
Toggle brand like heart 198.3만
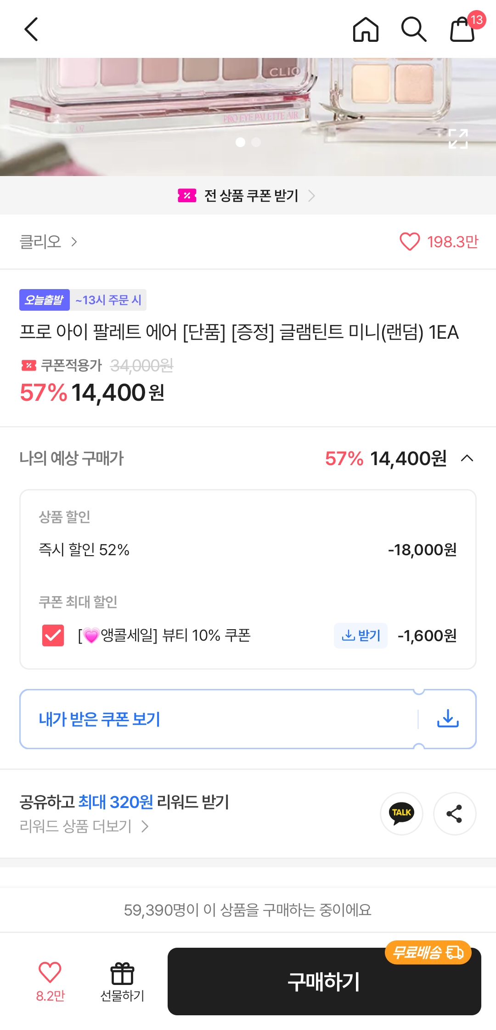[x=410, y=241]
